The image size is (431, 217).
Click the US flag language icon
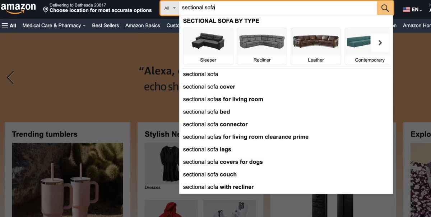(407, 10)
